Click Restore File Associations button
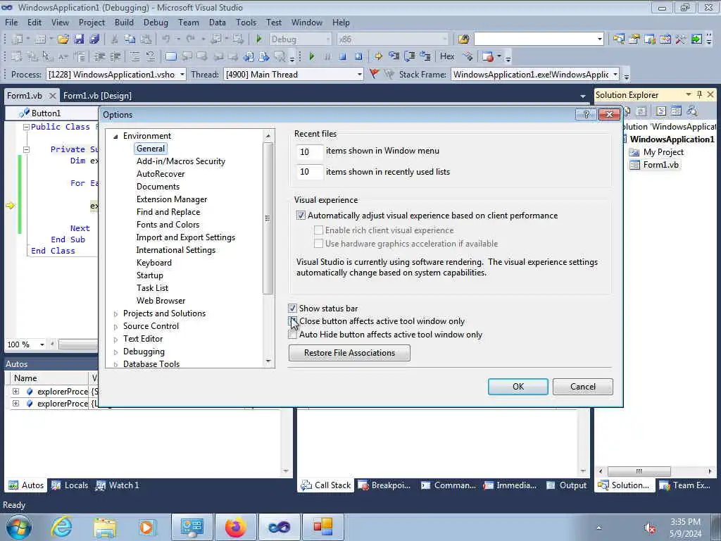The width and height of the screenshot is (721, 541). pos(349,353)
